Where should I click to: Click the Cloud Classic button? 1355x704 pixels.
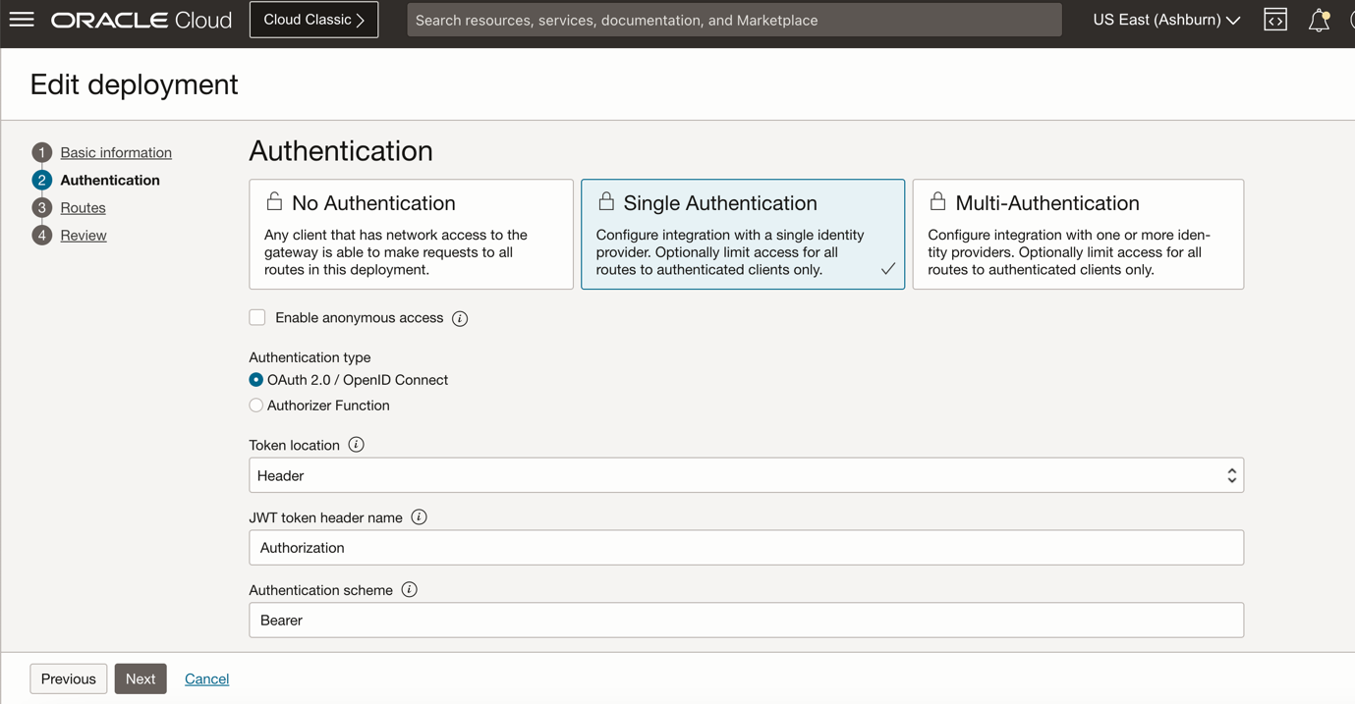click(313, 20)
